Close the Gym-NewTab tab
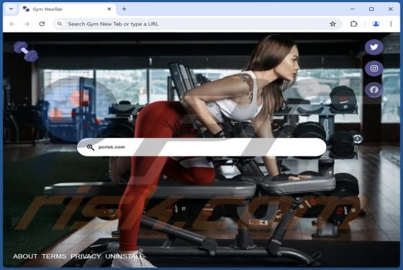This screenshot has width=403, height=270. tap(109, 9)
